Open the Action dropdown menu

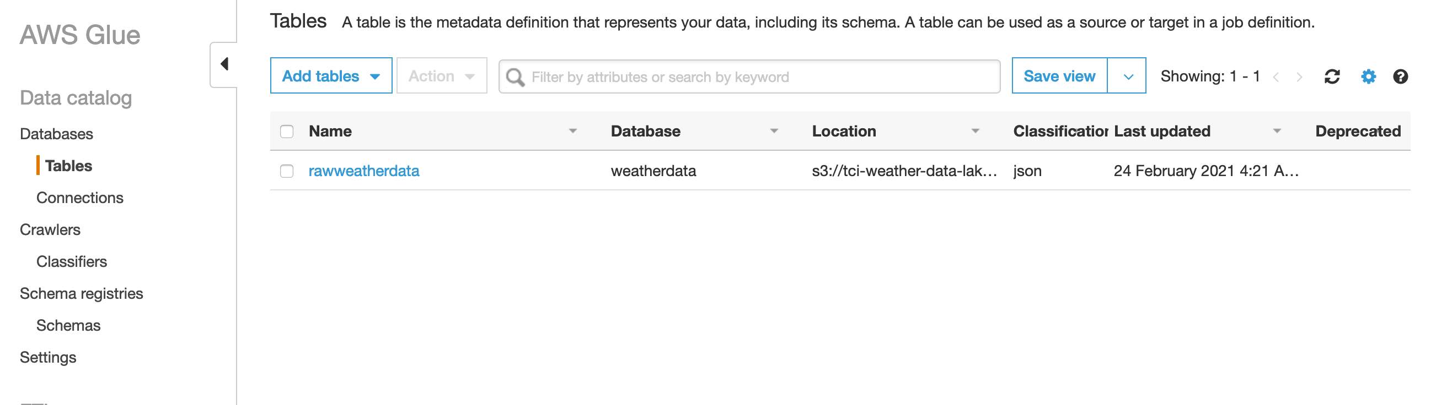click(x=442, y=75)
